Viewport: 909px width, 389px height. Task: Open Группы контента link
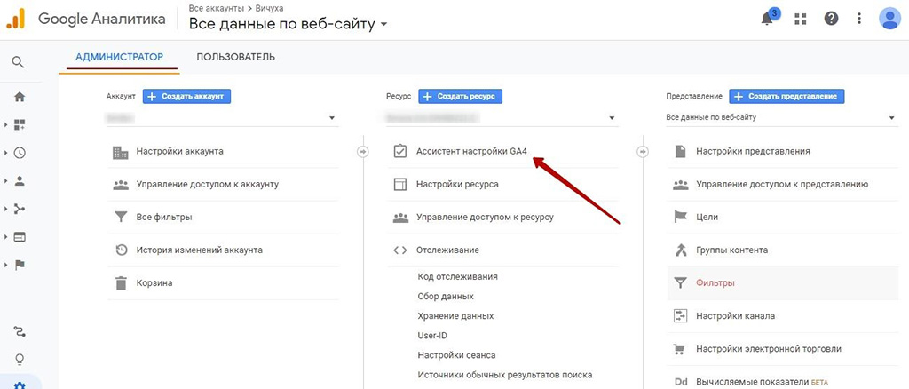tap(732, 250)
